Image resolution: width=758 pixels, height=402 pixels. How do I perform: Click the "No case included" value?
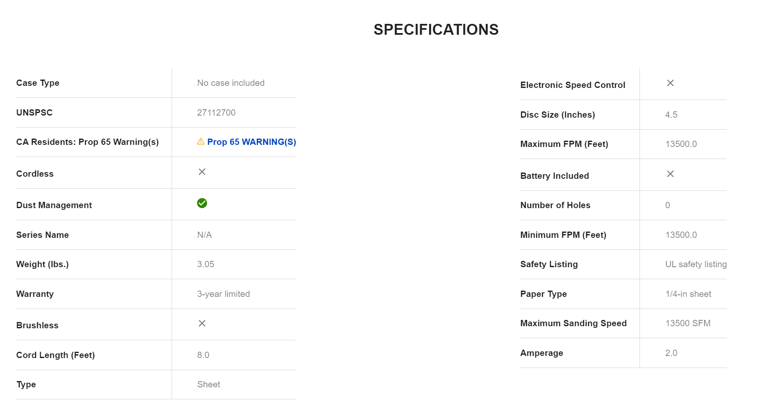(x=231, y=83)
